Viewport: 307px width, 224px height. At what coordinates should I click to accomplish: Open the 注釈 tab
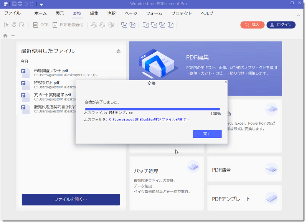[111, 13]
